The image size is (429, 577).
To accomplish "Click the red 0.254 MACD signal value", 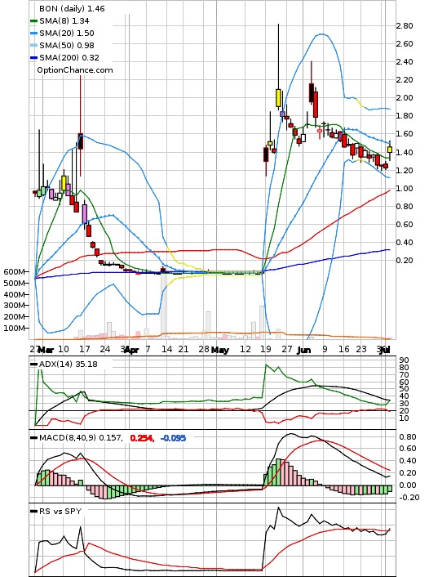I will 142,438.
